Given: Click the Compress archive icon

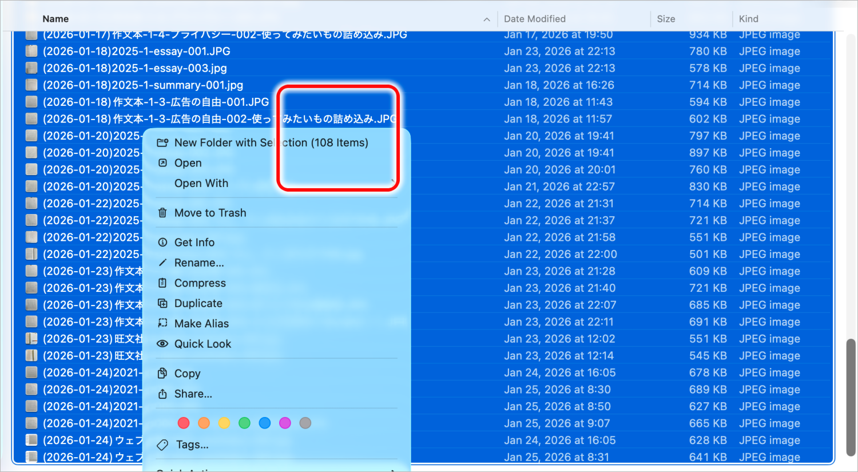Looking at the screenshot, I should (x=162, y=283).
